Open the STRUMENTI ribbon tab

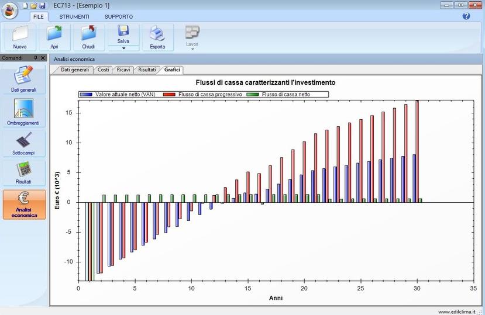pos(74,17)
